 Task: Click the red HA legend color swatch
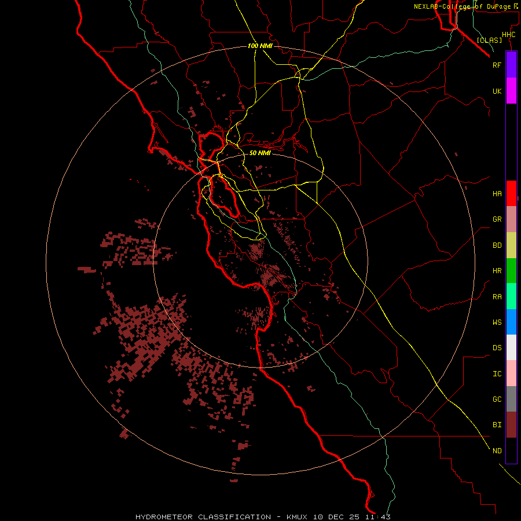(x=511, y=193)
